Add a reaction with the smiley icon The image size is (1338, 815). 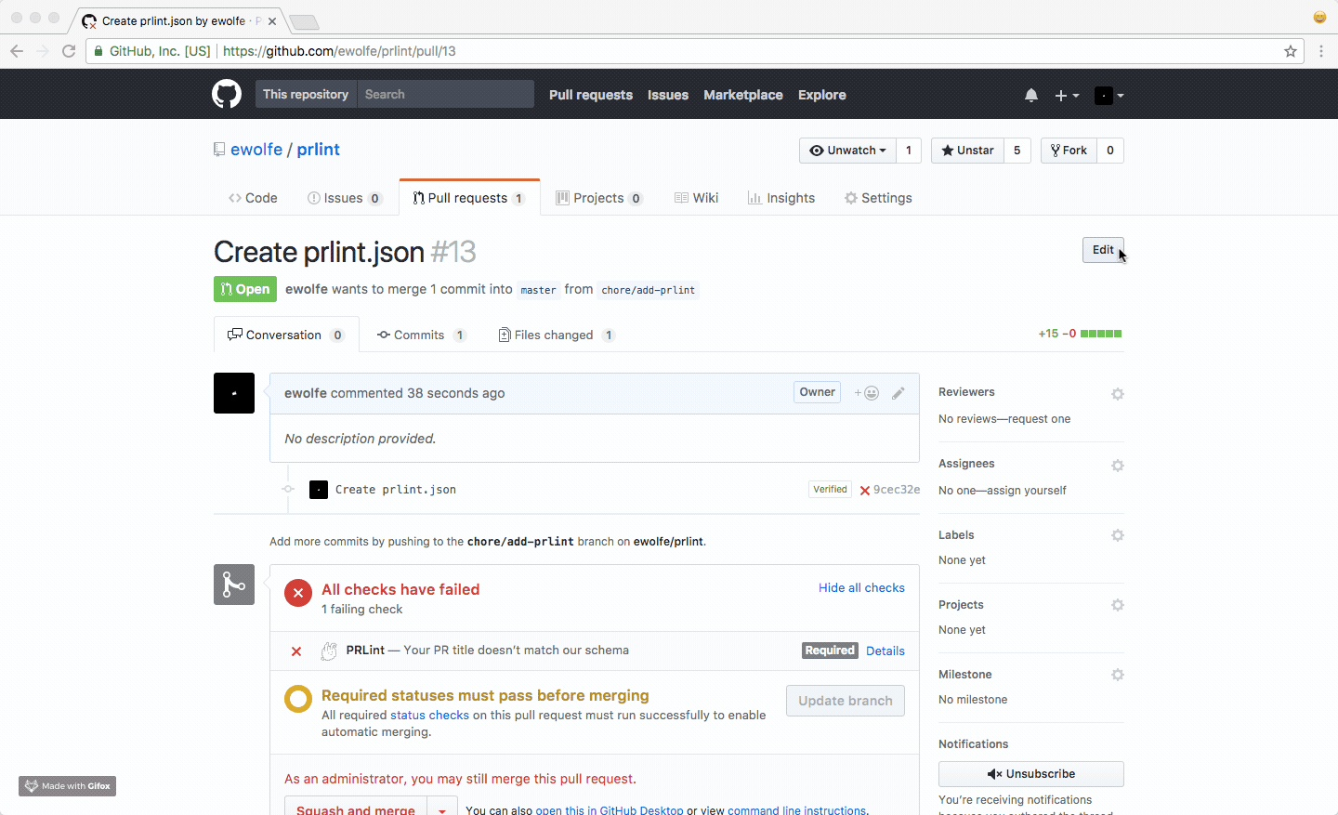tap(867, 393)
